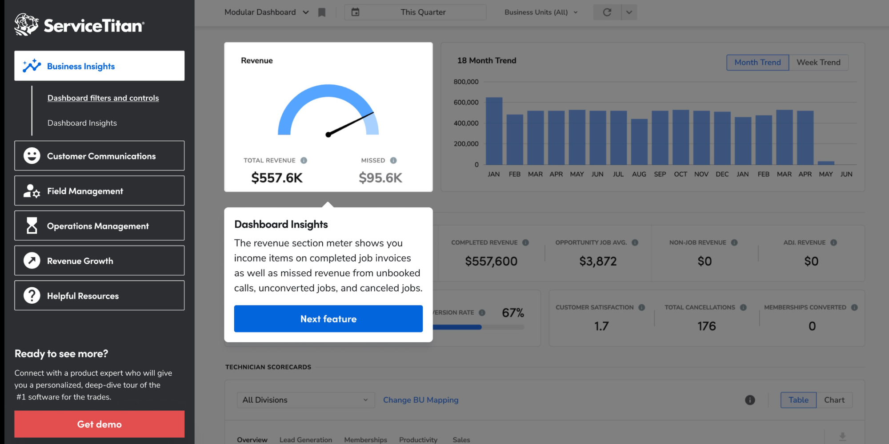
Task: Open the Customer Communications menu section
Action: pyautogui.click(x=100, y=156)
